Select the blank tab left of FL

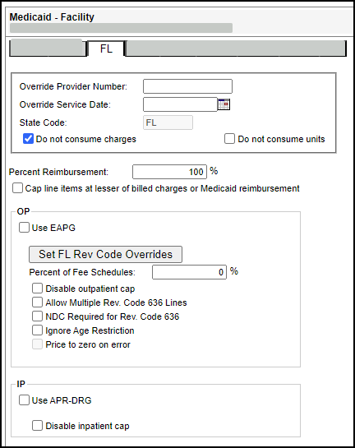point(48,48)
